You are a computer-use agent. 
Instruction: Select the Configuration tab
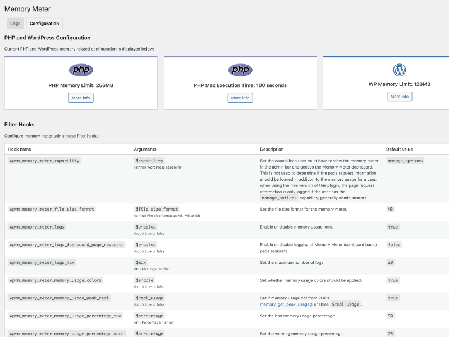pos(44,24)
